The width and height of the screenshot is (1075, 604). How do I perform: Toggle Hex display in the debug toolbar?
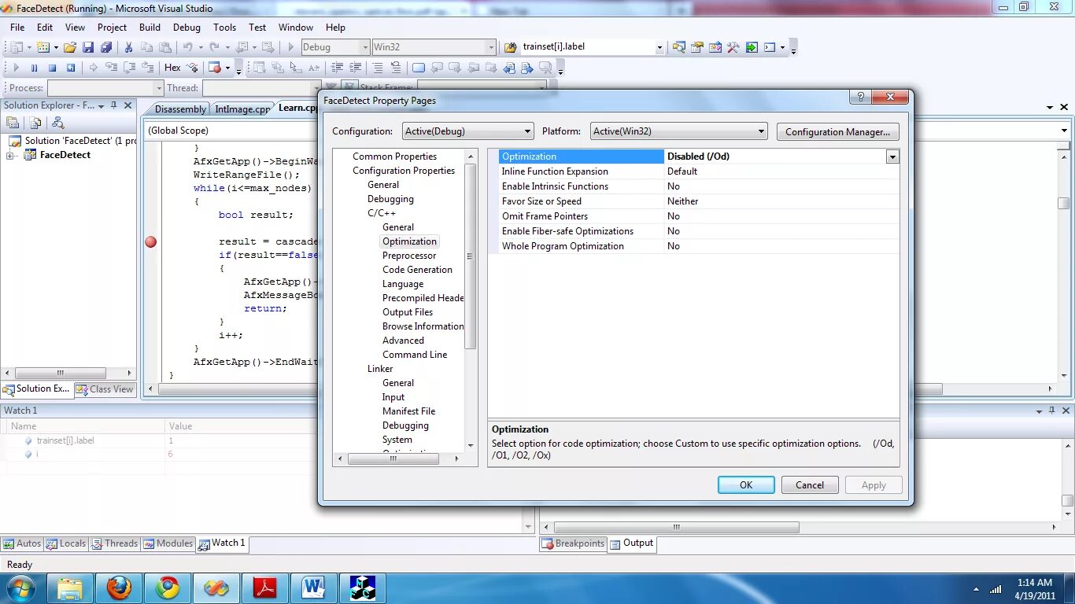(x=172, y=68)
